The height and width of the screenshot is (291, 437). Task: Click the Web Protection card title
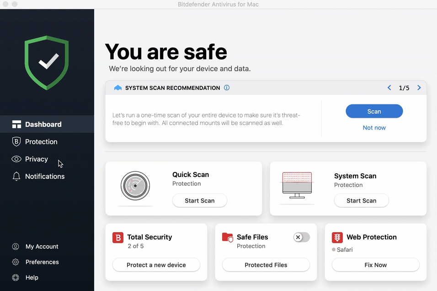click(x=372, y=237)
